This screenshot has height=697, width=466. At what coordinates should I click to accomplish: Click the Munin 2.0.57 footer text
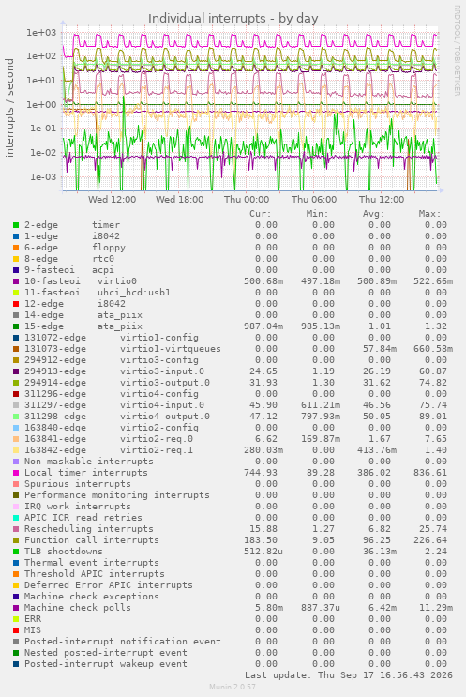click(233, 687)
